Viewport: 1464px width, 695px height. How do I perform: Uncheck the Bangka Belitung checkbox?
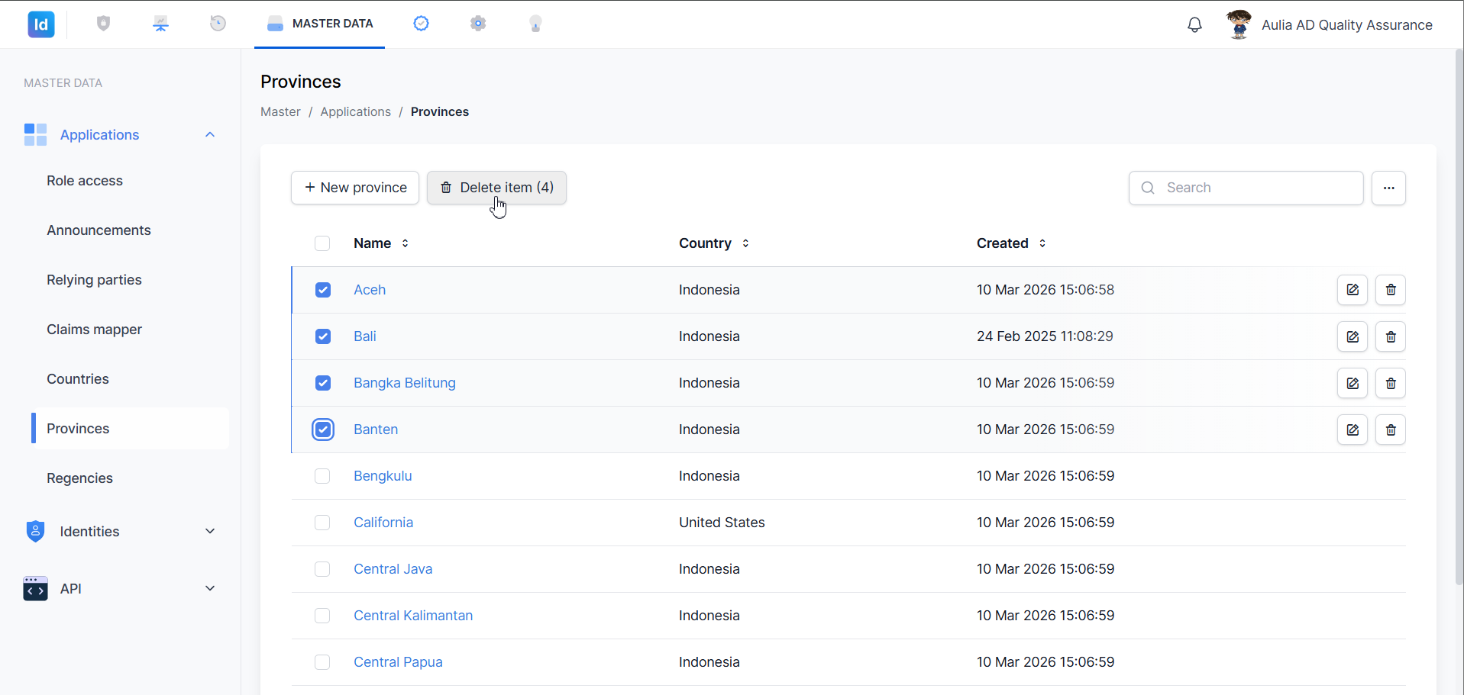tap(323, 383)
